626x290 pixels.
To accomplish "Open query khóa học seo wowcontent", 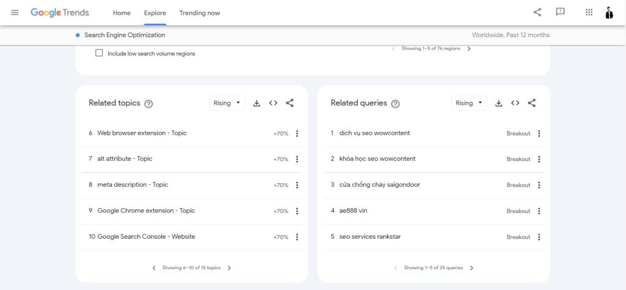I will coord(377,159).
